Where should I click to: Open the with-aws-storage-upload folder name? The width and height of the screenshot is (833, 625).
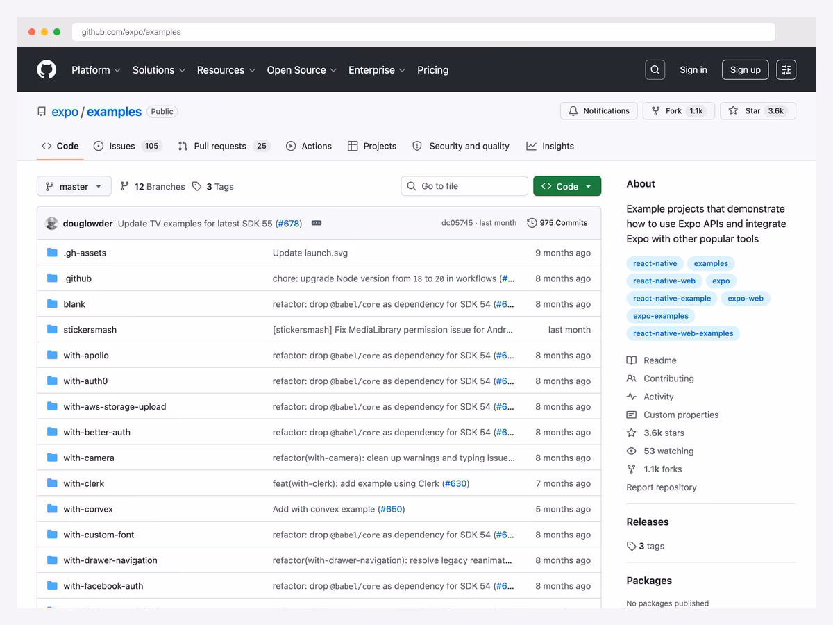point(115,407)
